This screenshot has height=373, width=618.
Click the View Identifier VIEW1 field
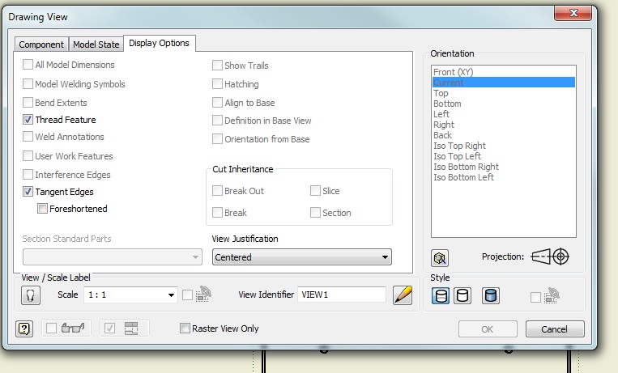coord(342,295)
